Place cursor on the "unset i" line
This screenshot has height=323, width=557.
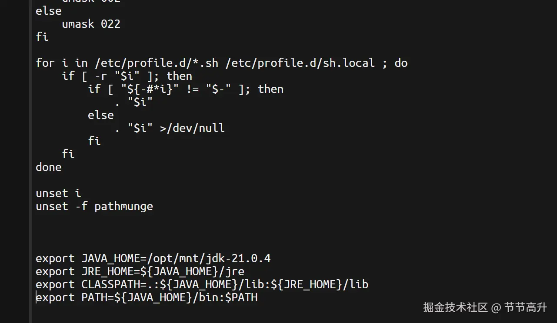click(x=58, y=193)
